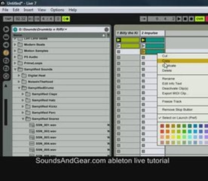The image size is (208, 181).
Task: Open the Plug-In Device Browser in sidebar
Action: pos(6,45)
